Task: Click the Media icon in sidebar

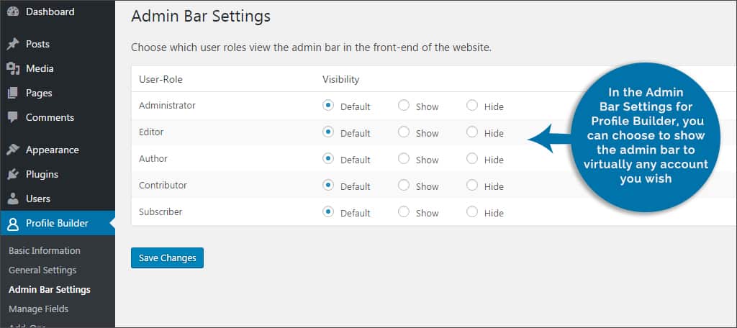Action: (x=13, y=68)
